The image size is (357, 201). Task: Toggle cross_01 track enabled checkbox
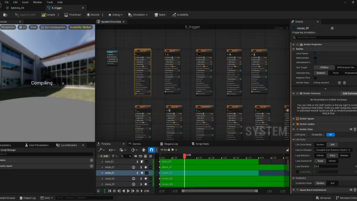(147, 173)
